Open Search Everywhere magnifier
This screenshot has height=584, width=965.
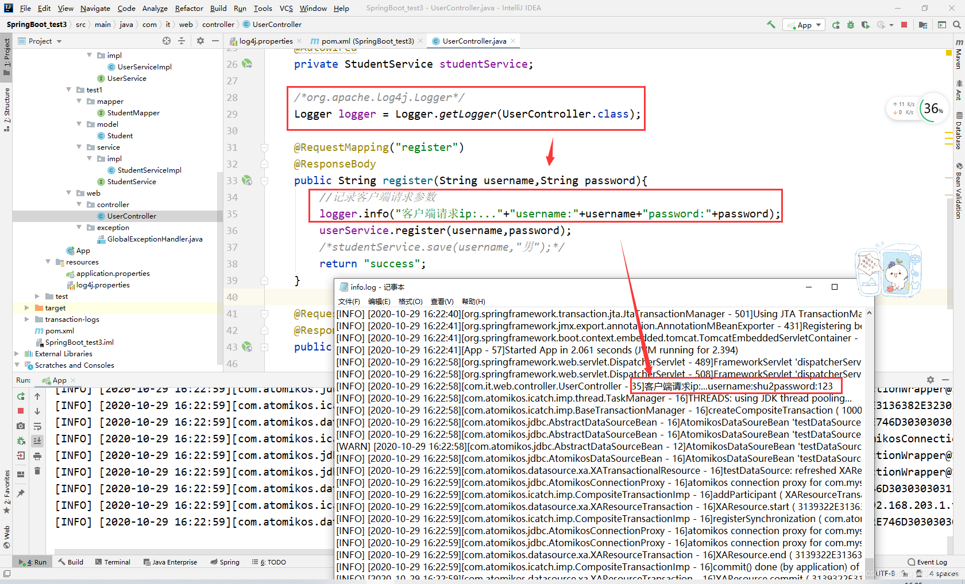[957, 25]
